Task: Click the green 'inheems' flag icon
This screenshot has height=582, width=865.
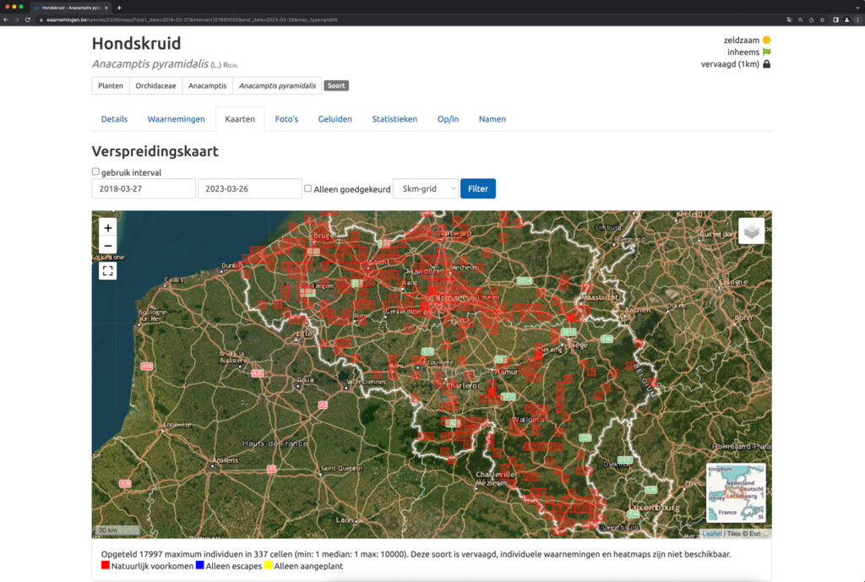Action: (x=767, y=52)
